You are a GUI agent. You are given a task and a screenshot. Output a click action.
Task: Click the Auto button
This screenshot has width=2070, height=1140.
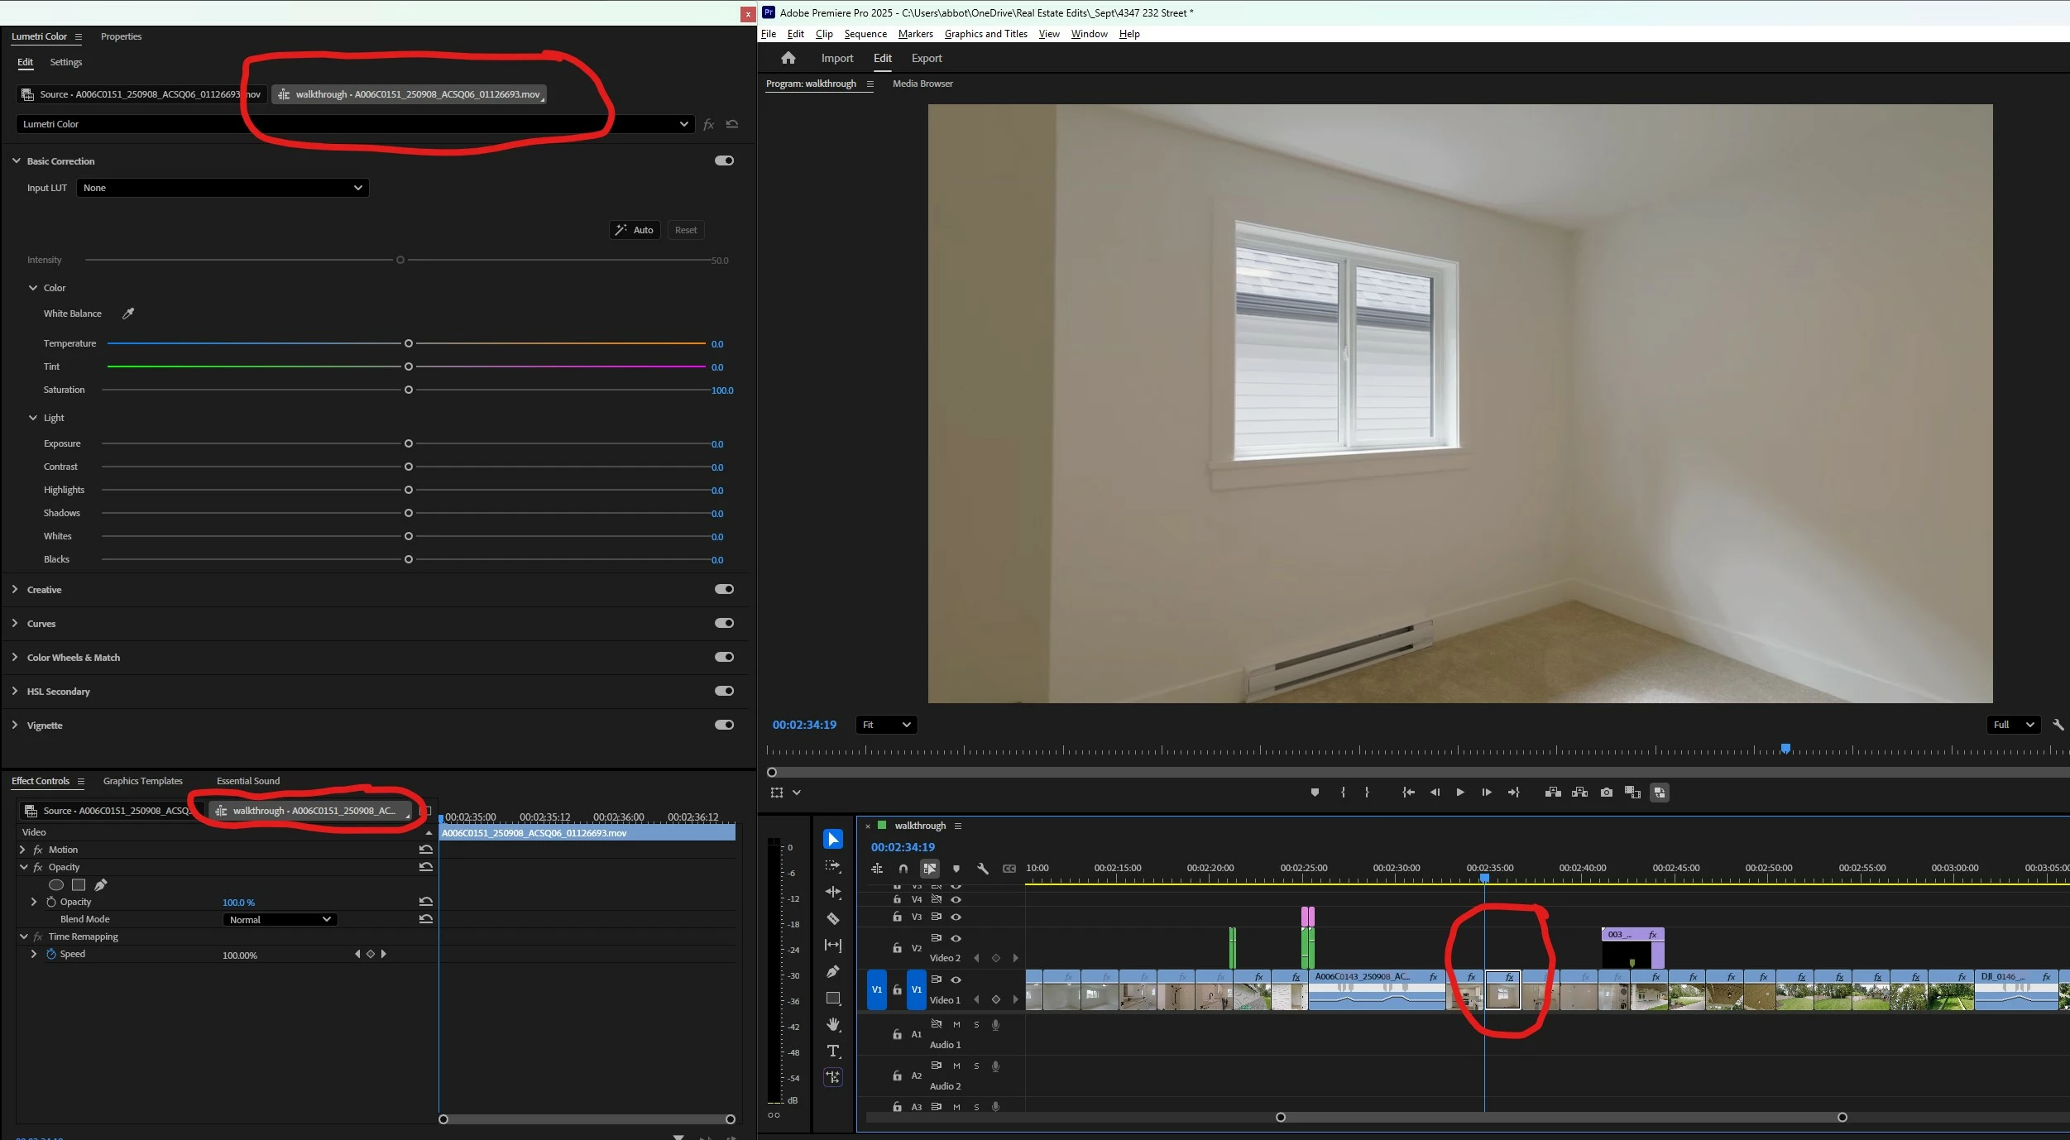(x=635, y=230)
